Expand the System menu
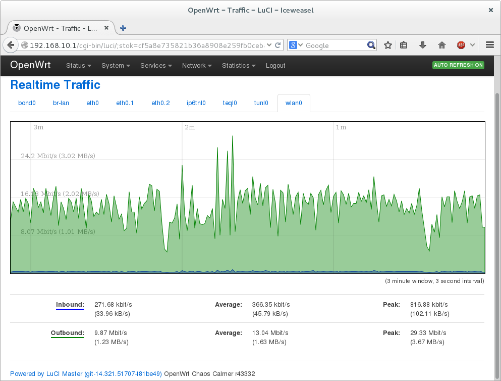 click(116, 66)
